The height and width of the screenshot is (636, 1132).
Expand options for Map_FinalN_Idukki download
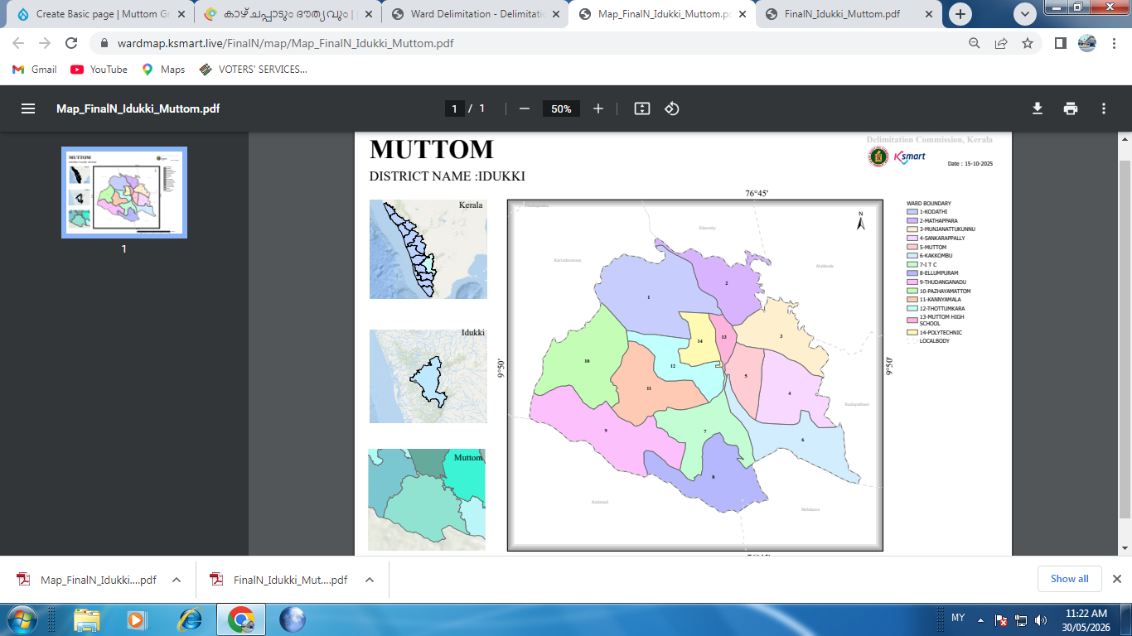coord(177,580)
